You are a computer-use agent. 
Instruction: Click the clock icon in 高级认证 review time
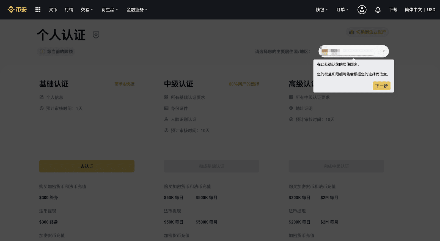click(291, 119)
